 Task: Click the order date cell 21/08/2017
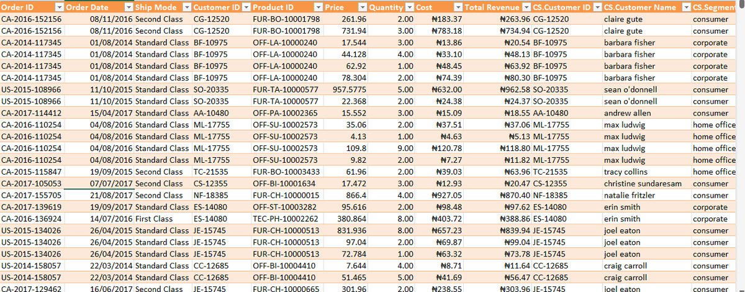point(99,195)
